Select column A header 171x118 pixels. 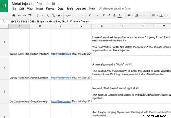[x=19, y=26]
